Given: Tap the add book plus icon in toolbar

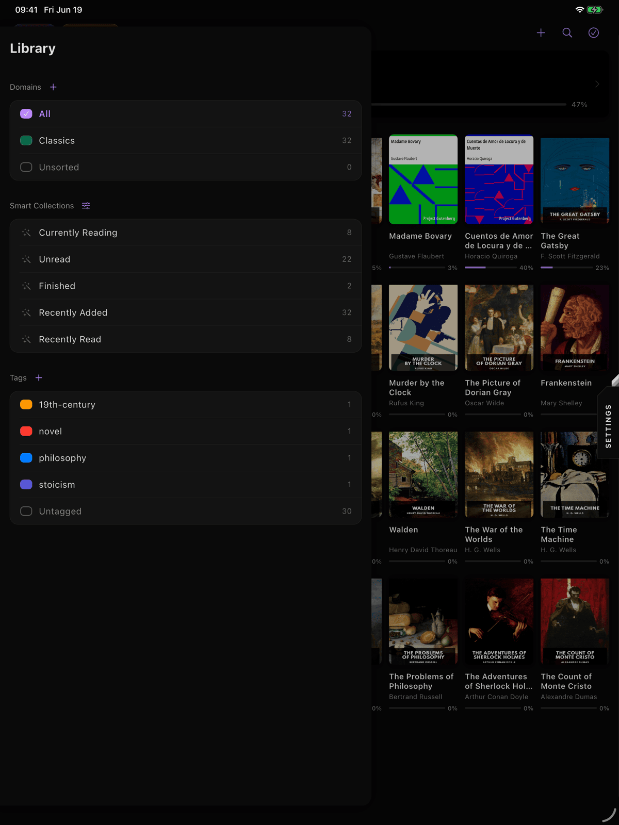Looking at the screenshot, I should click(x=541, y=33).
